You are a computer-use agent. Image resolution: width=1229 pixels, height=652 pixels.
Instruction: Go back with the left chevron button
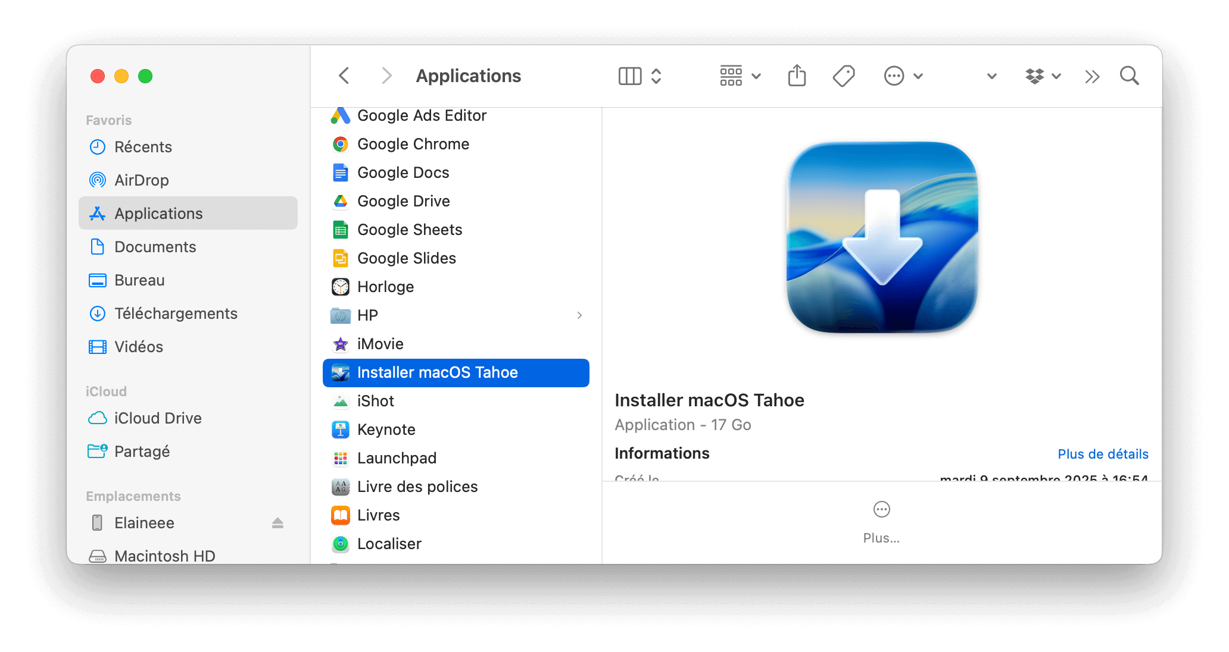344,76
